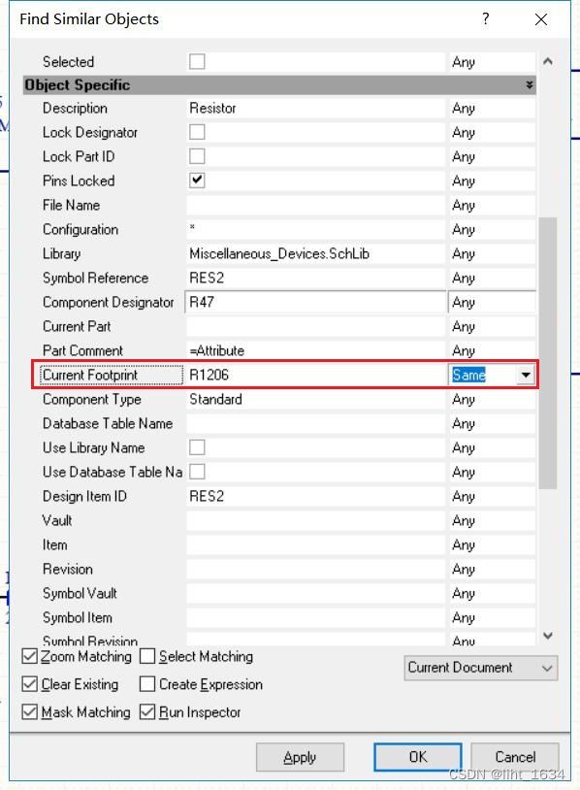Viewport: 580px width, 790px height.
Task: Open the Current Document scope dropdown
Action: (480, 668)
